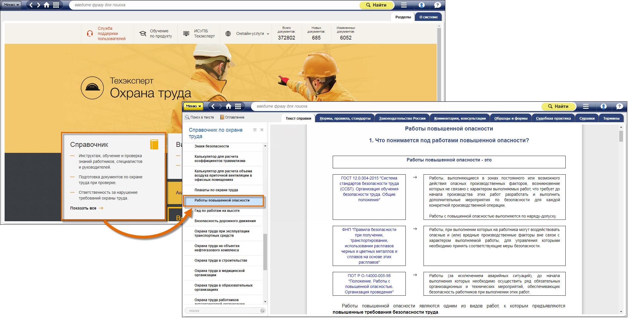Open the hamburger list icon in the back window
Image resolution: width=629 pixels, height=318 pixels.
404,5
